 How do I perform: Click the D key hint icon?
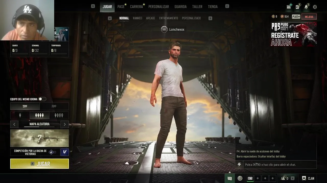coord(210,18)
